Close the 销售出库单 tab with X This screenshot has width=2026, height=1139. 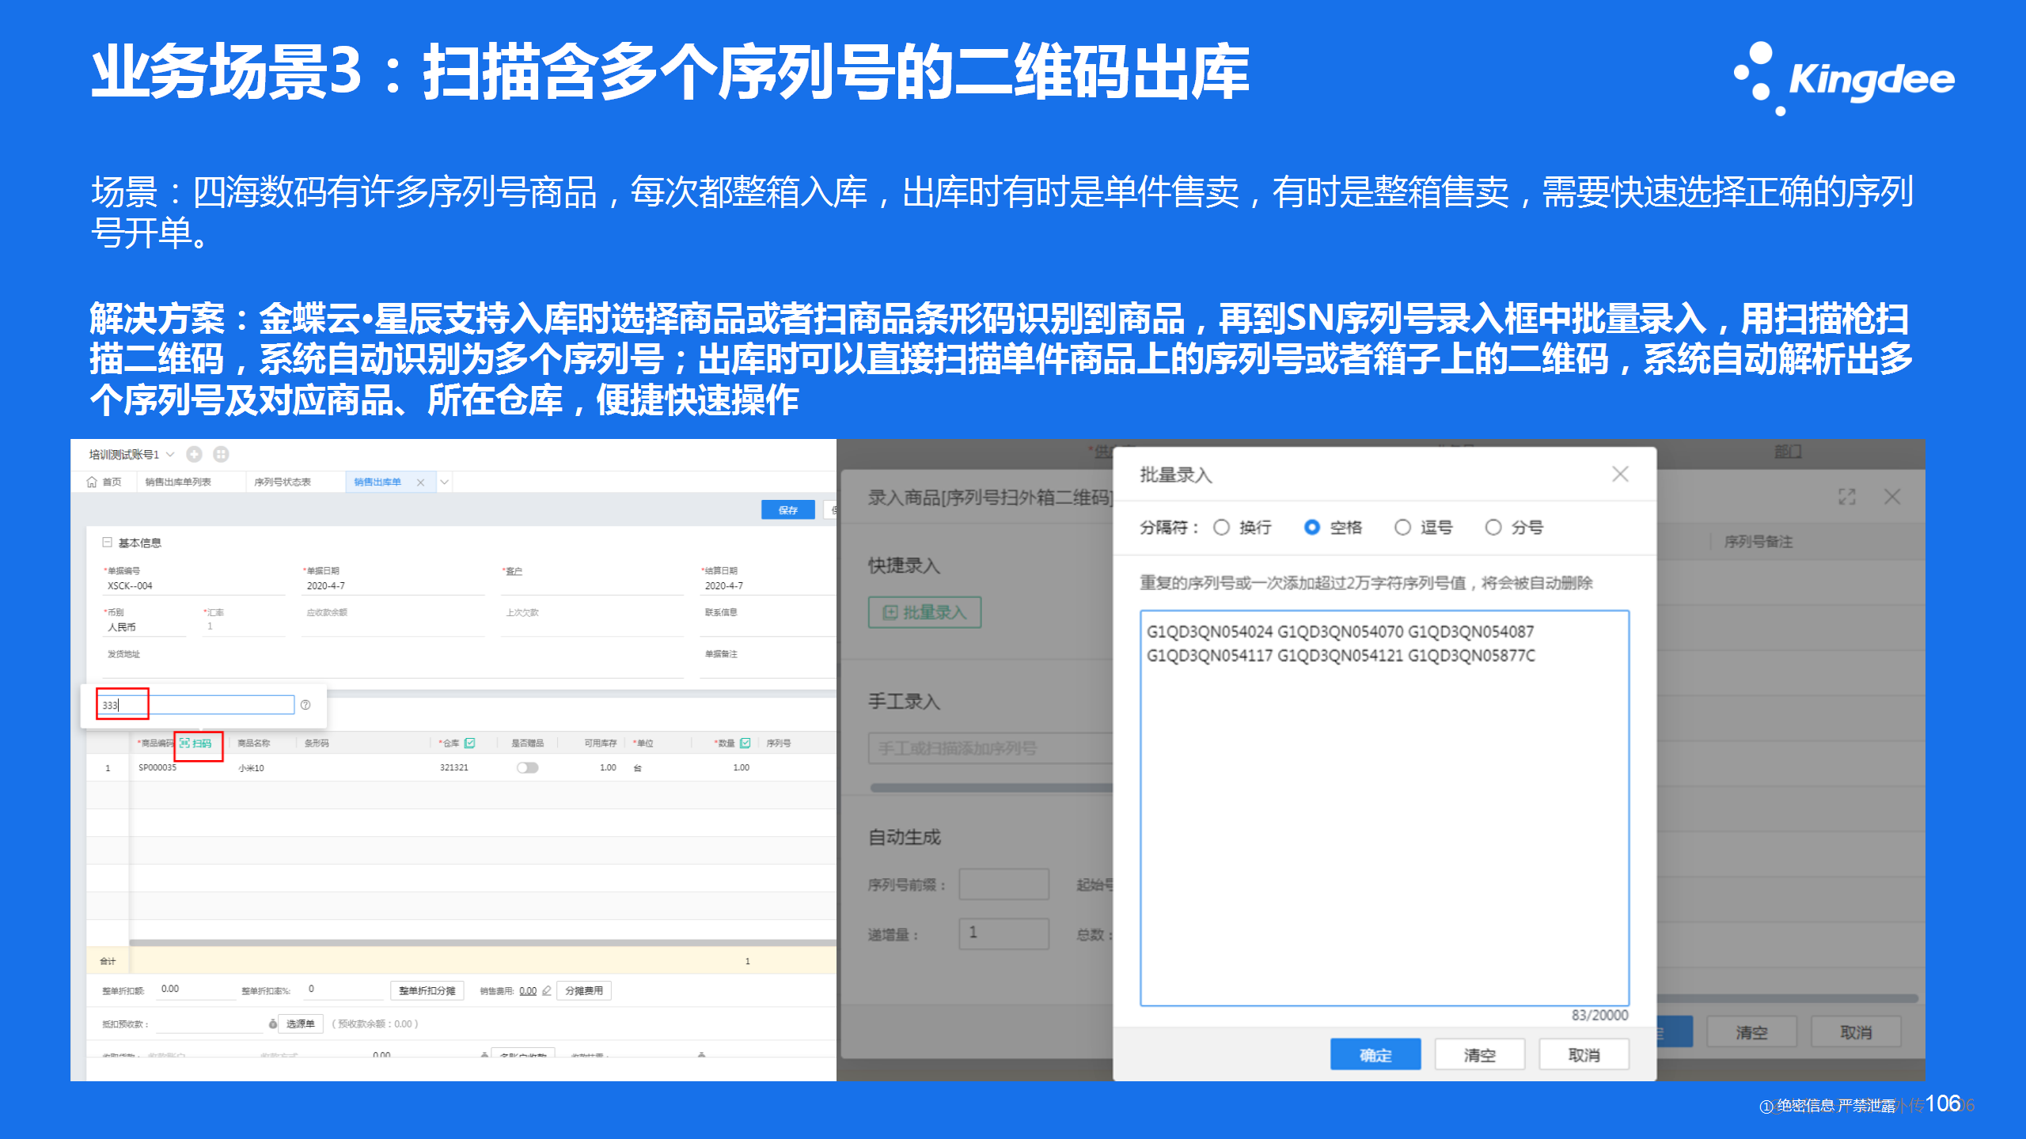click(x=420, y=482)
